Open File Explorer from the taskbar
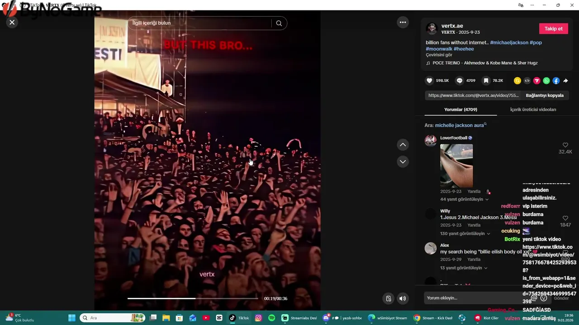This screenshot has height=325, width=579. pyautogui.click(x=166, y=318)
